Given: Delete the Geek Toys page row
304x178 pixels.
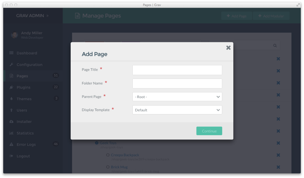Looking at the screenshot, I should [x=278, y=143].
